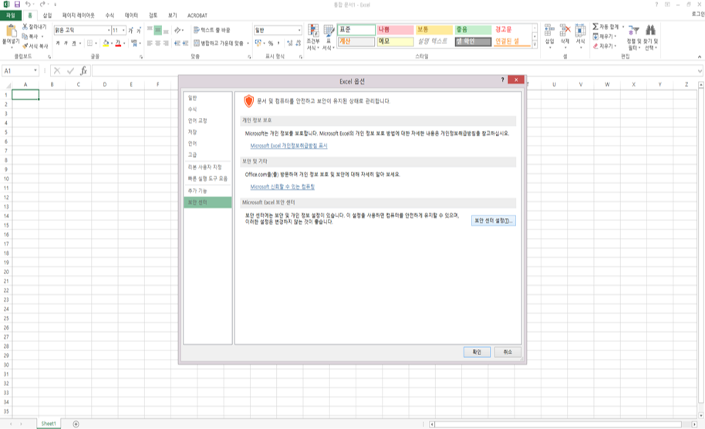Expand the cell styles gallery
Image resolution: width=705 pixels, height=429 pixels.
535,45
